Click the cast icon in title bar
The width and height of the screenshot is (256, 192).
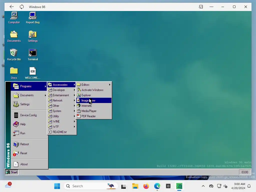201,7
